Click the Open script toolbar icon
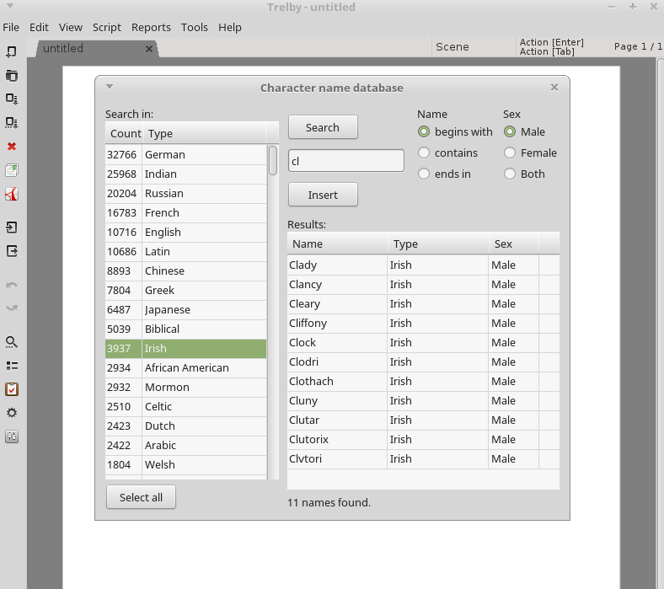 coord(12,75)
